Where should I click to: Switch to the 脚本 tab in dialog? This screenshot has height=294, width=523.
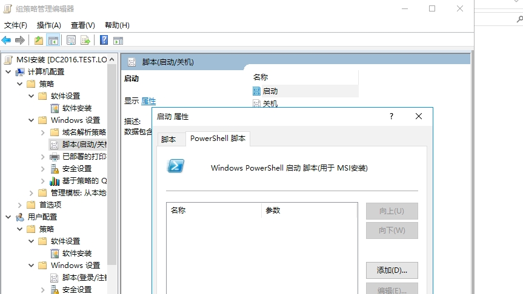tap(168, 139)
